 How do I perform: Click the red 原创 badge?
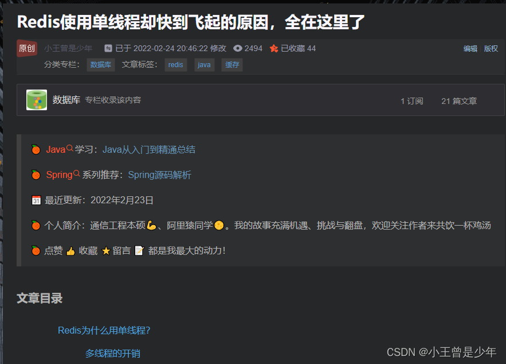[27, 48]
